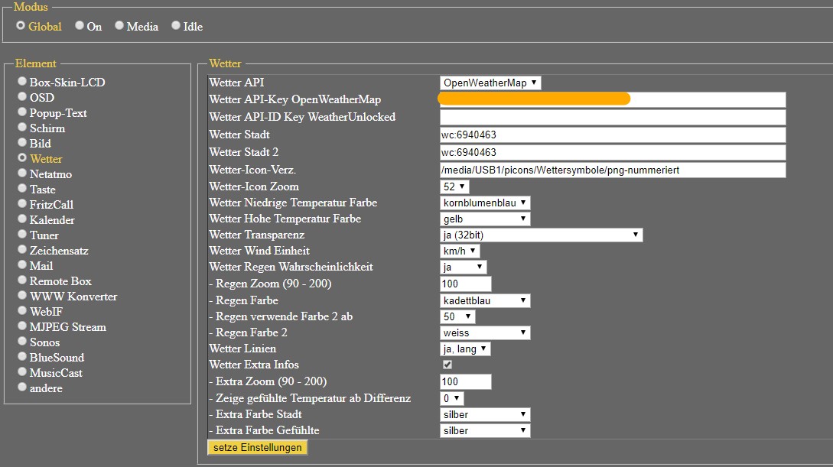Open the Regen Farbe 2 color dropdown
833x467 pixels.
[485, 332]
